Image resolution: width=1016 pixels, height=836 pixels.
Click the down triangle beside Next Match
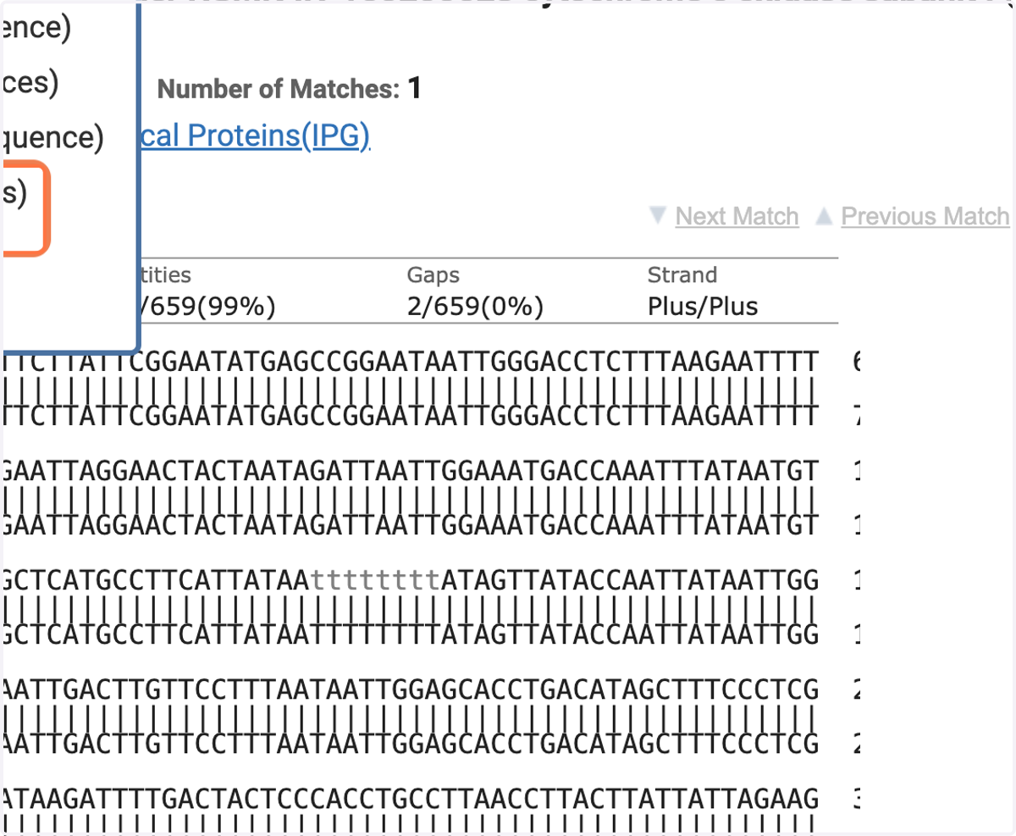pos(658,216)
